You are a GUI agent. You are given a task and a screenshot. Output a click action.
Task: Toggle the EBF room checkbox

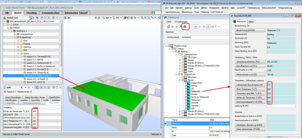click(186, 108)
